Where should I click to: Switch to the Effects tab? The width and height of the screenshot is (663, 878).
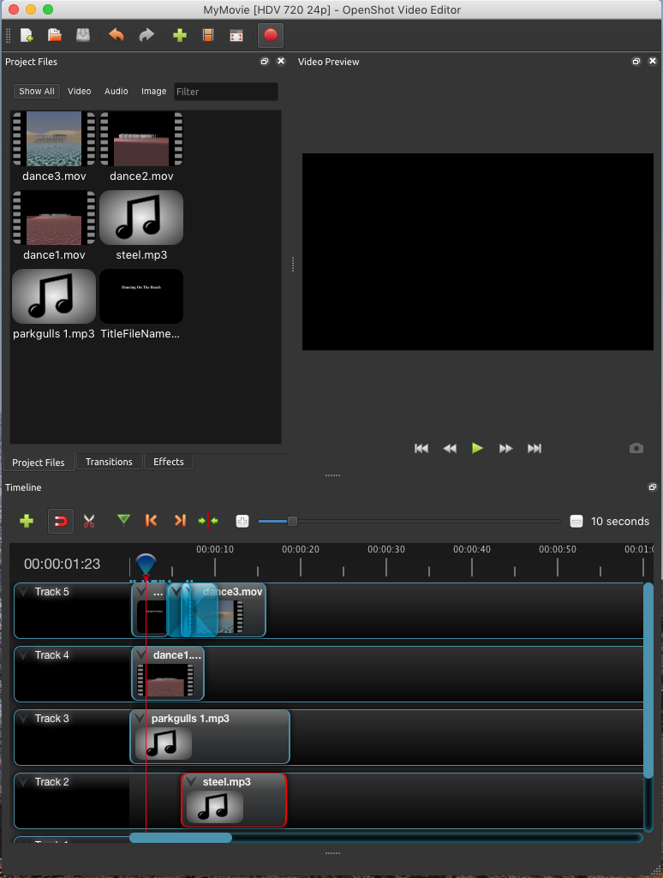(x=169, y=462)
